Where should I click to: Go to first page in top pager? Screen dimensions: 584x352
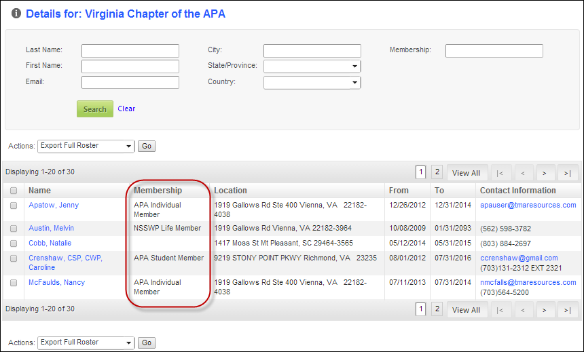500,173
